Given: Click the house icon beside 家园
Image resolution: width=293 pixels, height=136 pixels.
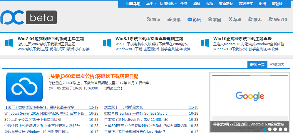Looking at the screenshot, I should click(x=210, y=19).
